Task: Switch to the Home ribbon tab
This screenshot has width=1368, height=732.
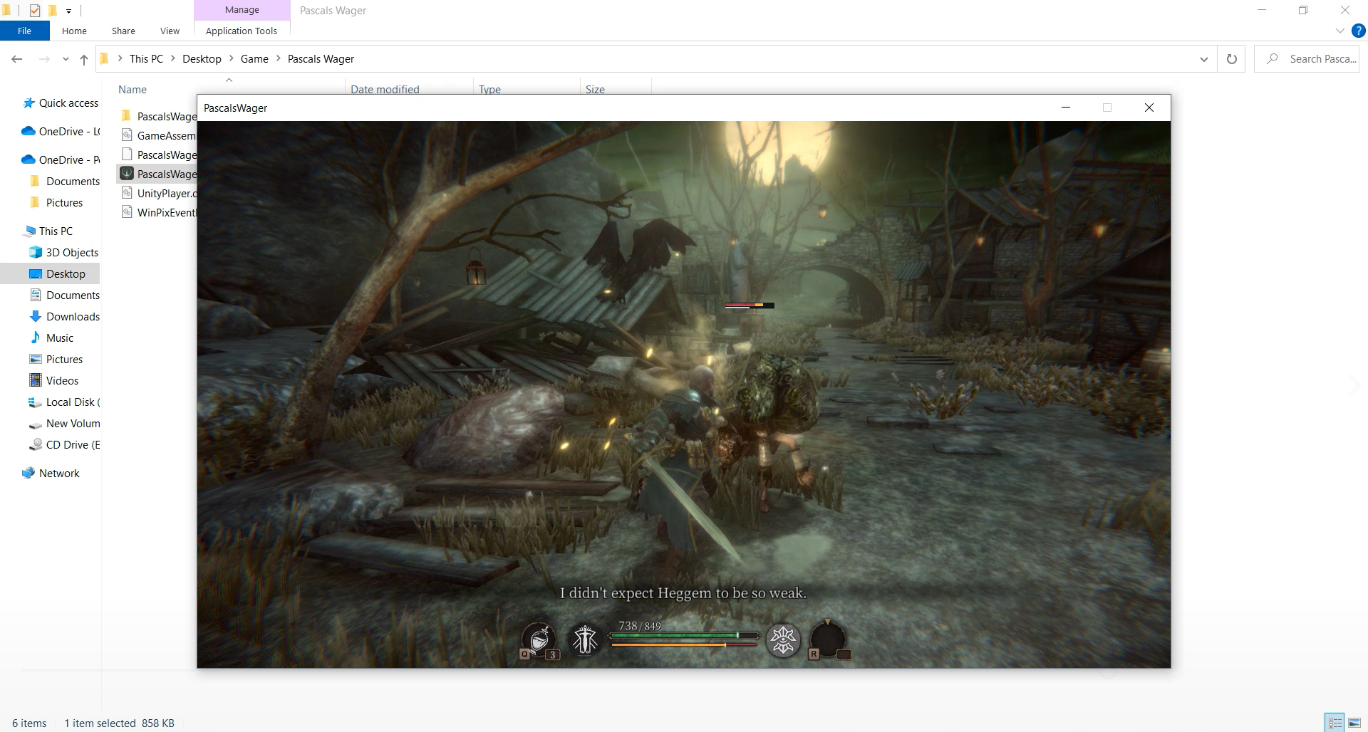Action: (74, 31)
